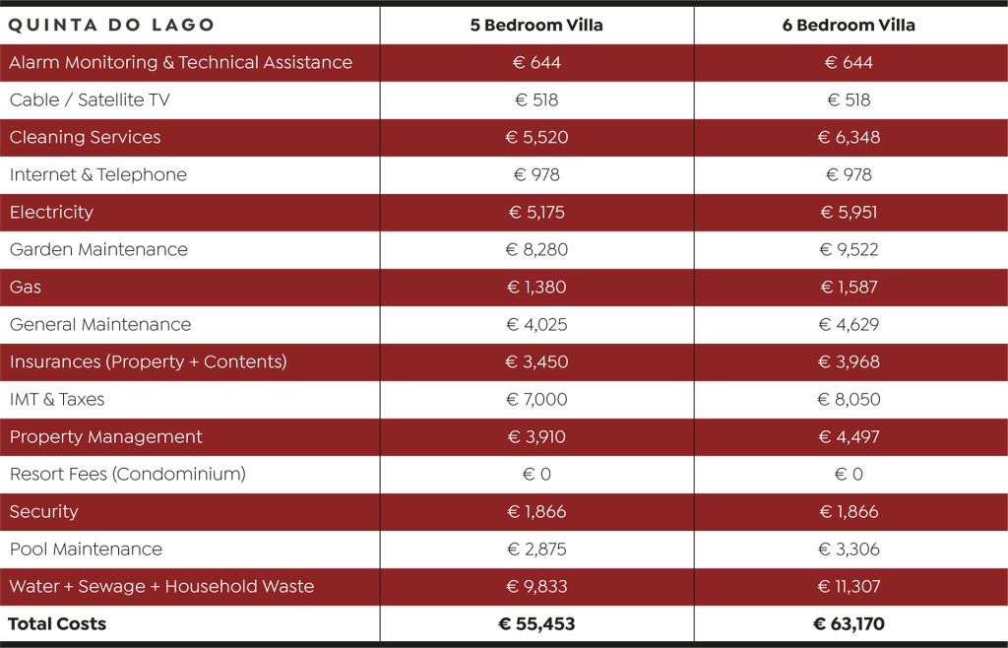Click the Resort Fees (Condominium) label
The height and width of the screenshot is (648, 1008).
pyautogui.click(x=128, y=474)
